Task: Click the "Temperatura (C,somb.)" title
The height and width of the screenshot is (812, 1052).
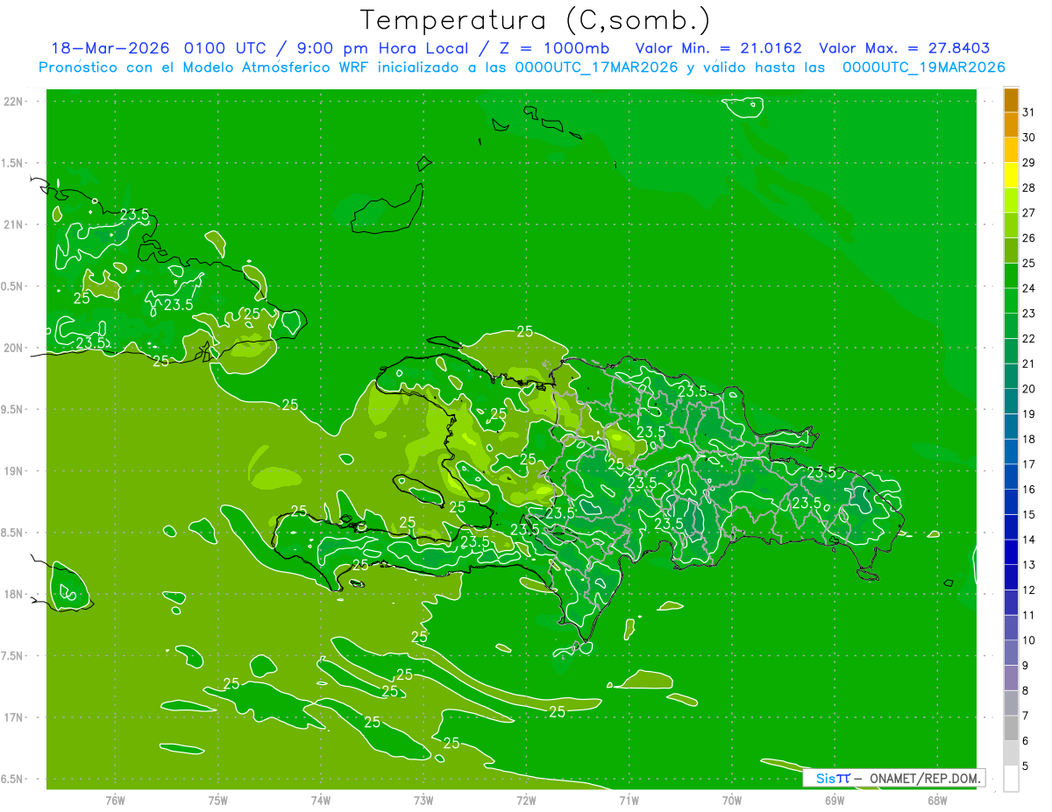Action: (536, 19)
